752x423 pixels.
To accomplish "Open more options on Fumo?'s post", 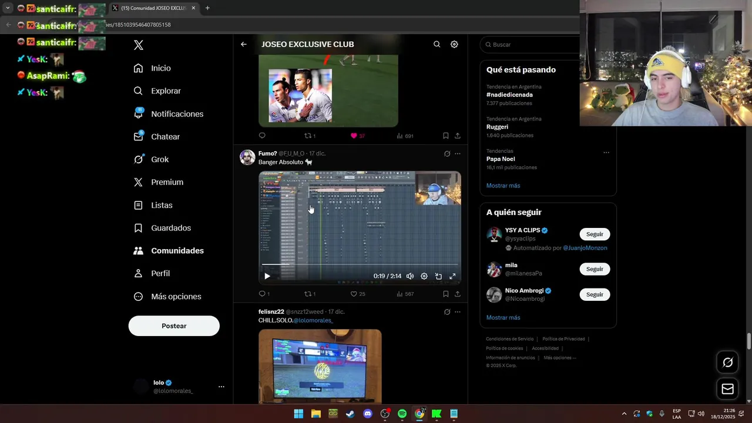I will (x=458, y=154).
